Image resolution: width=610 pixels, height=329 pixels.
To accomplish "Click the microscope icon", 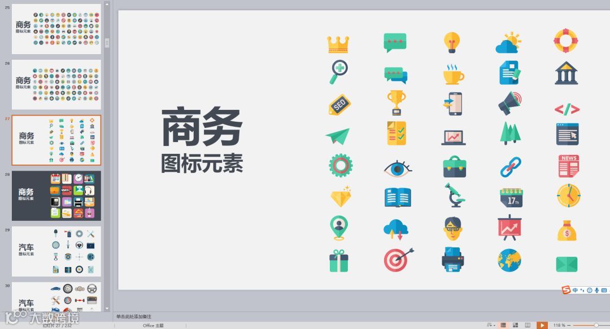I will 454,195.
